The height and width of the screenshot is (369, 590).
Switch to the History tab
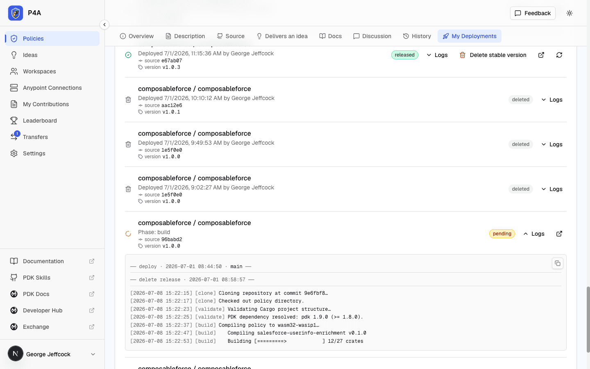click(x=417, y=36)
